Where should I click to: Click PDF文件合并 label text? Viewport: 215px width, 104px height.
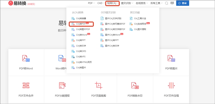(x=26, y=96)
